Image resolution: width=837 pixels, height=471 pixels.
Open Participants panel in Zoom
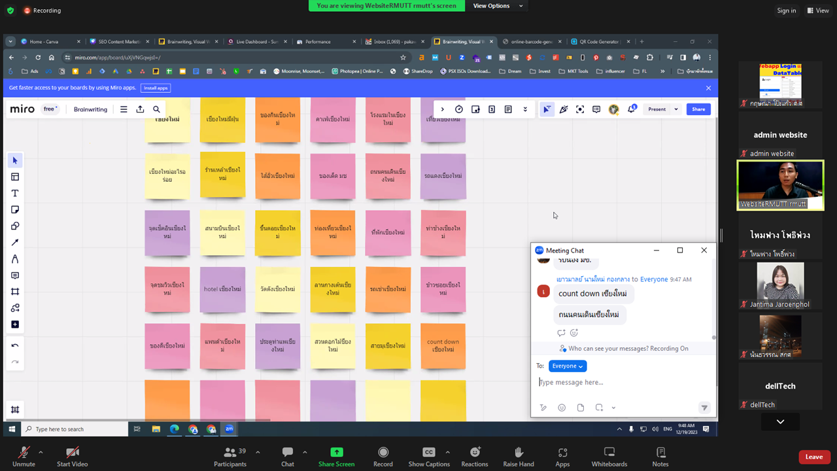pos(230,457)
